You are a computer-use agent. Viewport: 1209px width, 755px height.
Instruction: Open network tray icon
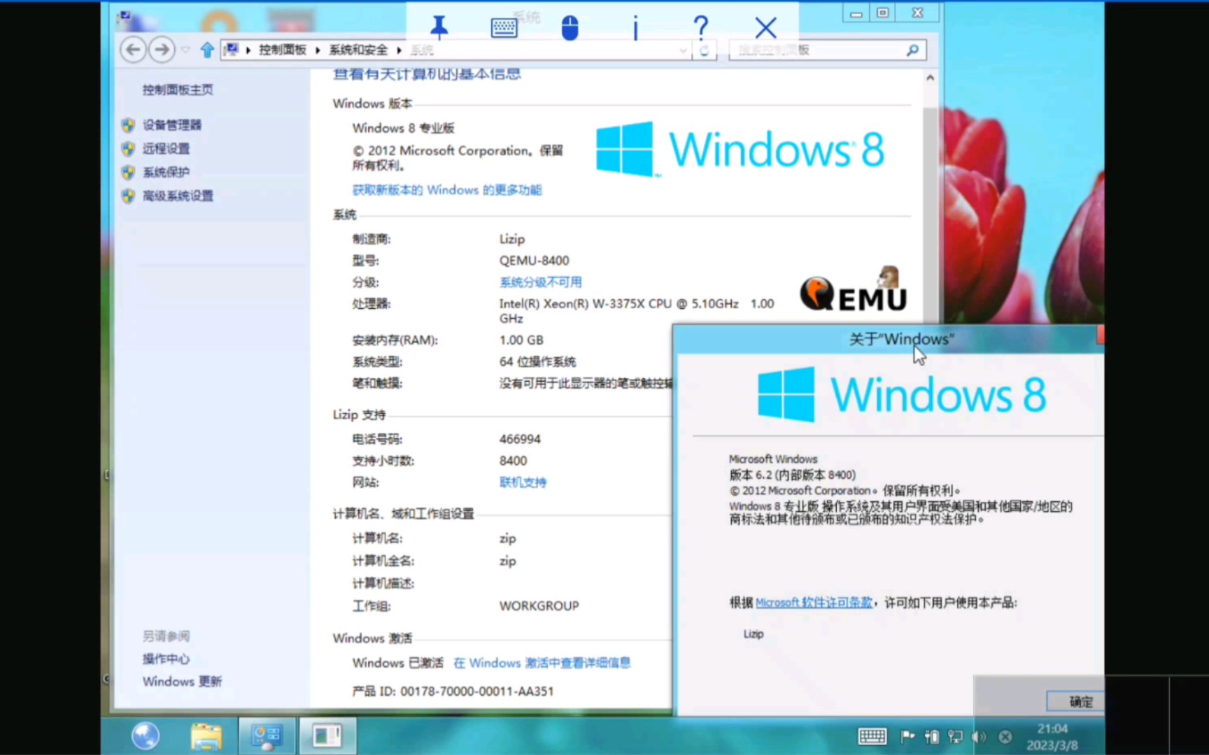point(955,736)
